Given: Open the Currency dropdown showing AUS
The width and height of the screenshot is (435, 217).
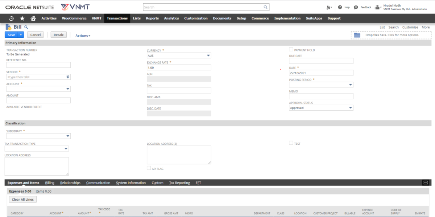Looking at the screenshot, I should coord(208,56).
